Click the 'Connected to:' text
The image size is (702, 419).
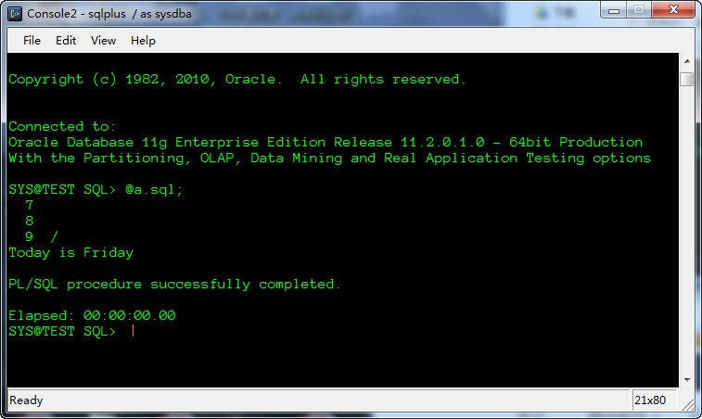[x=62, y=126]
